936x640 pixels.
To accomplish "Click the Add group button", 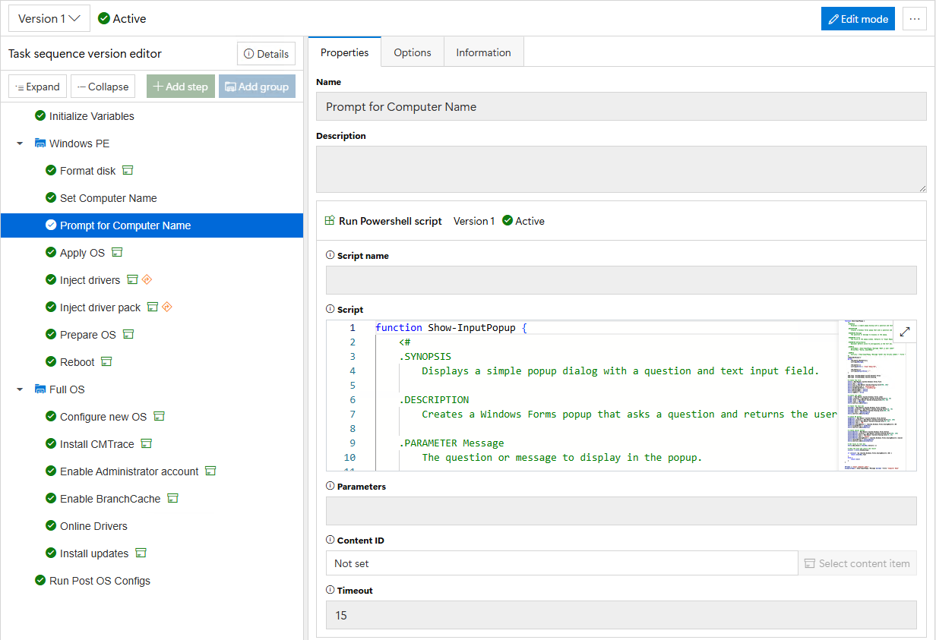I will tap(257, 87).
